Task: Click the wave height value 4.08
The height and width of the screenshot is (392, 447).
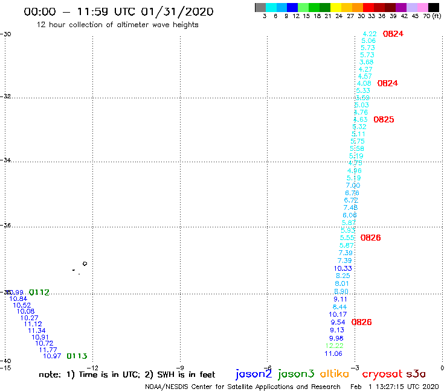Action: tap(364, 83)
